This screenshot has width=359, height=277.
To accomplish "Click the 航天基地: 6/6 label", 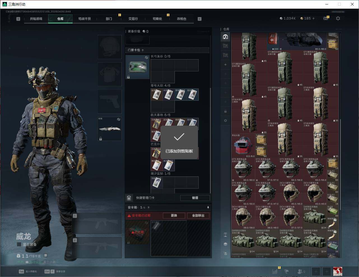I will coord(160,115).
